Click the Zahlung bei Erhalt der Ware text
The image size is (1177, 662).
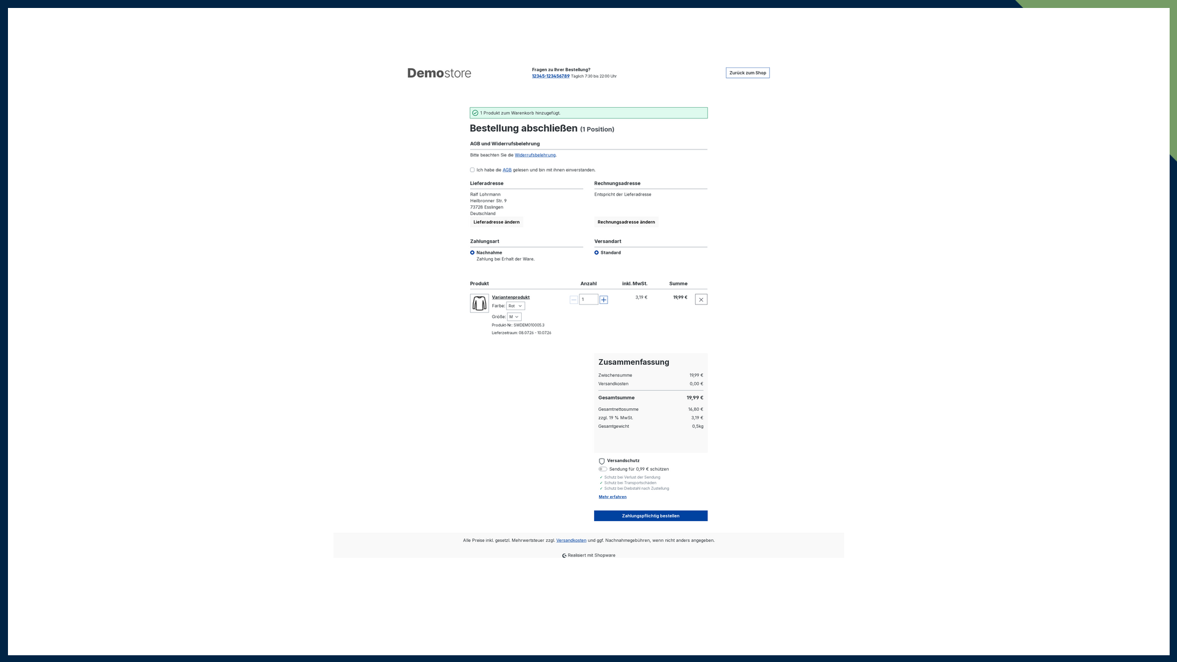coord(506,259)
